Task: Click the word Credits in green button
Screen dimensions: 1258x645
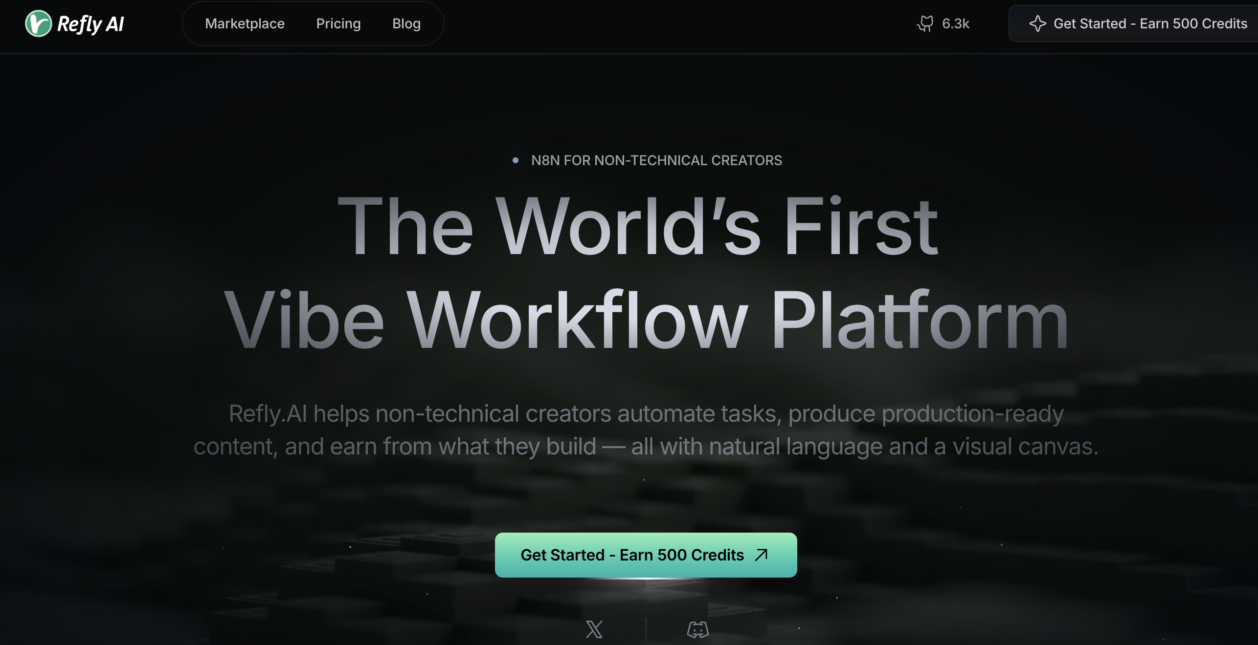Action: (x=717, y=555)
